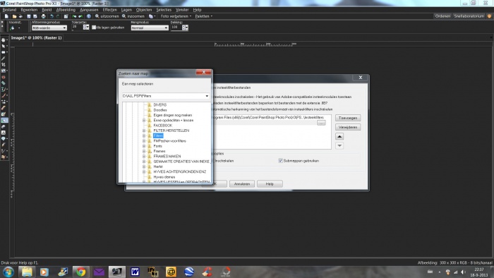The image size is (494, 278).
Task: Toggle Submappen gebruiken checkbox
Action: (x=280, y=161)
